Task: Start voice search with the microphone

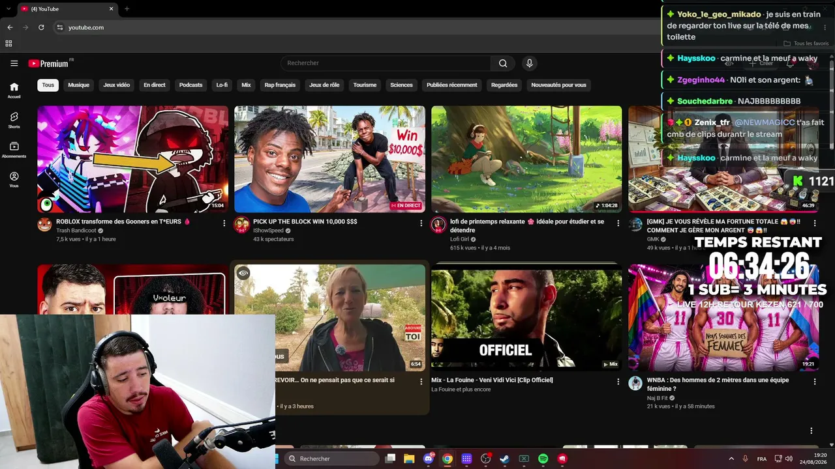Action: pos(529,63)
